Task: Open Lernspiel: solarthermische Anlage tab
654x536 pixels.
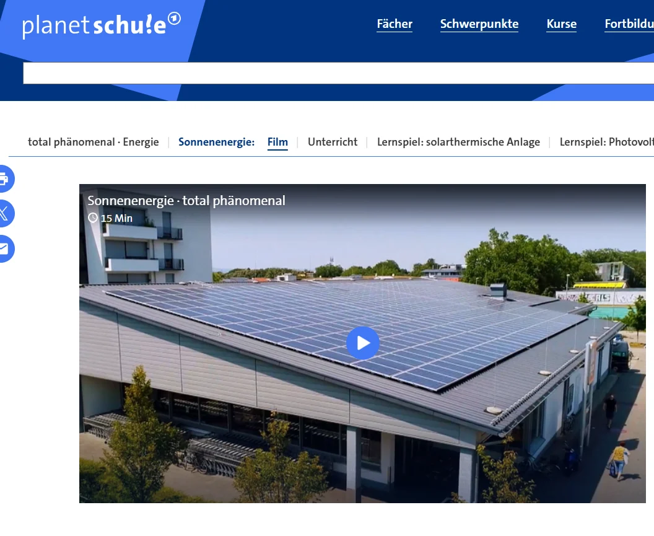Action: point(458,143)
